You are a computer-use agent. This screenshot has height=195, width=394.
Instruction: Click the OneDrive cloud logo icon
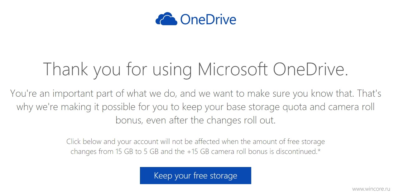tap(166, 19)
